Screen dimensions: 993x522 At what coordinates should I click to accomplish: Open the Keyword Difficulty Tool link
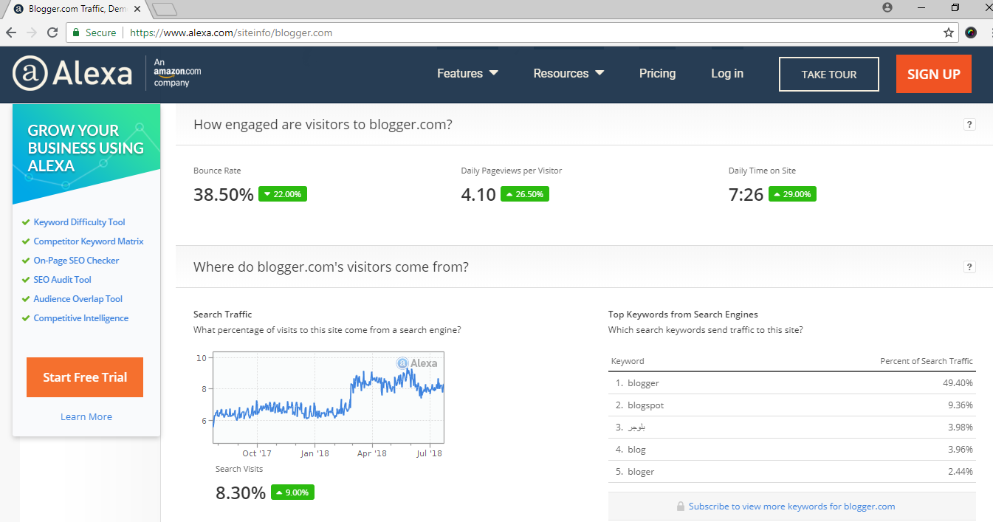point(79,222)
